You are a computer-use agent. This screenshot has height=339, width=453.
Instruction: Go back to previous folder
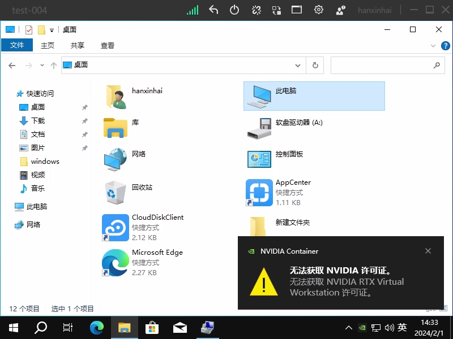click(x=12, y=66)
